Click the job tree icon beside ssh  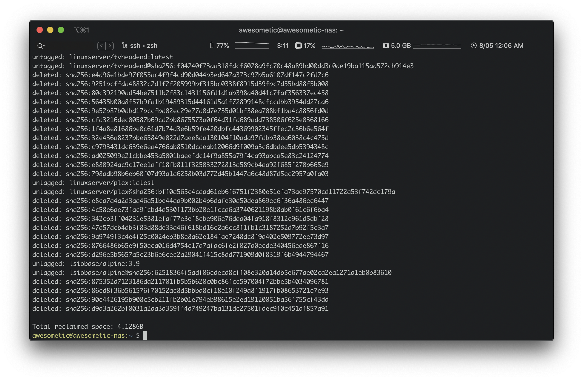pyautogui.click(x=125, y=45)
